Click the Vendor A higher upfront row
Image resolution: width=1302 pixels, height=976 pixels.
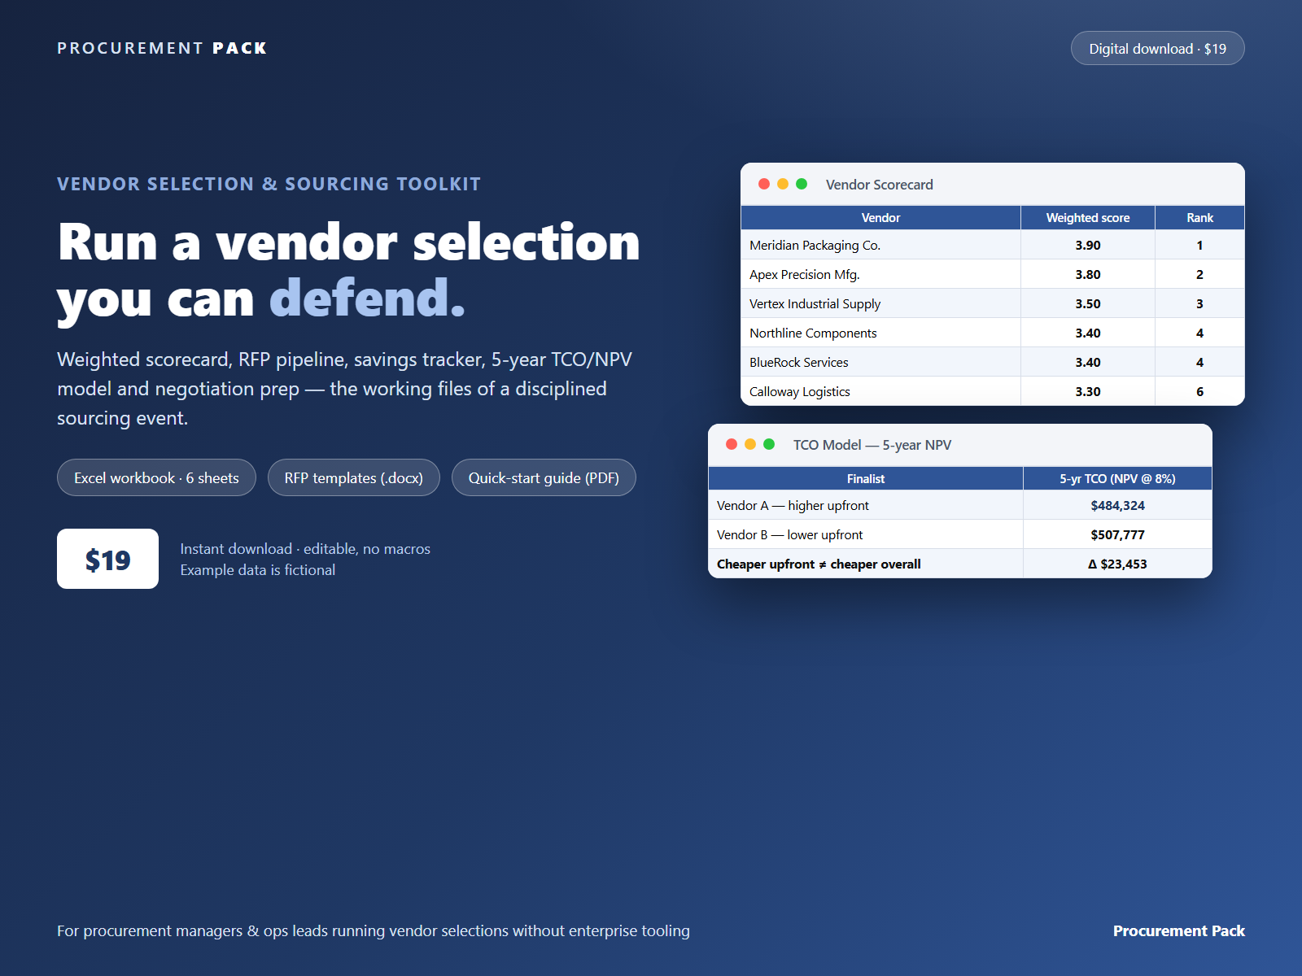(x=960, y=505)
